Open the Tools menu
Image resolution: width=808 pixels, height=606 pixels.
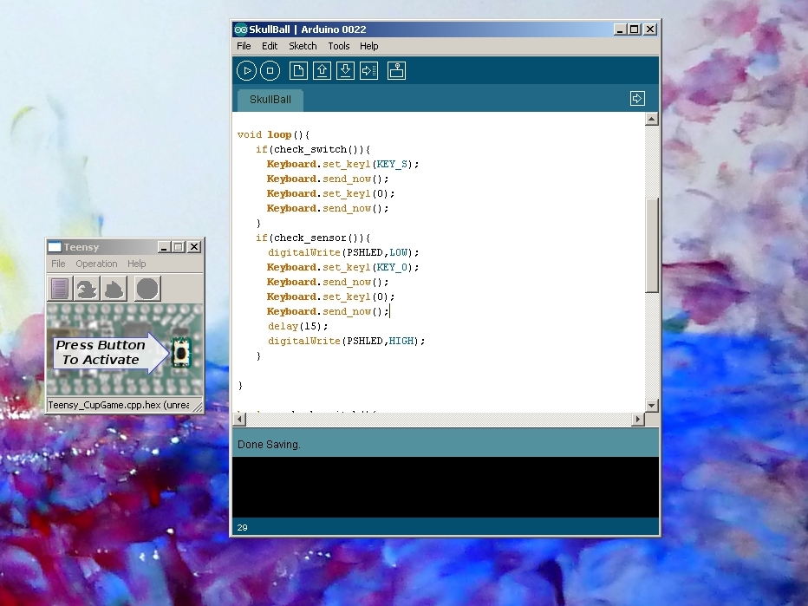click(x=339, y=46)
